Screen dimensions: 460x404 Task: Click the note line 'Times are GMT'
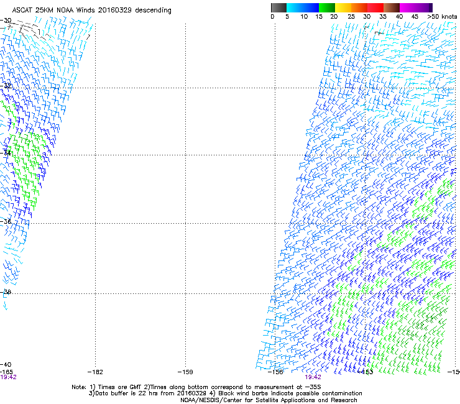tap(121, 387)
